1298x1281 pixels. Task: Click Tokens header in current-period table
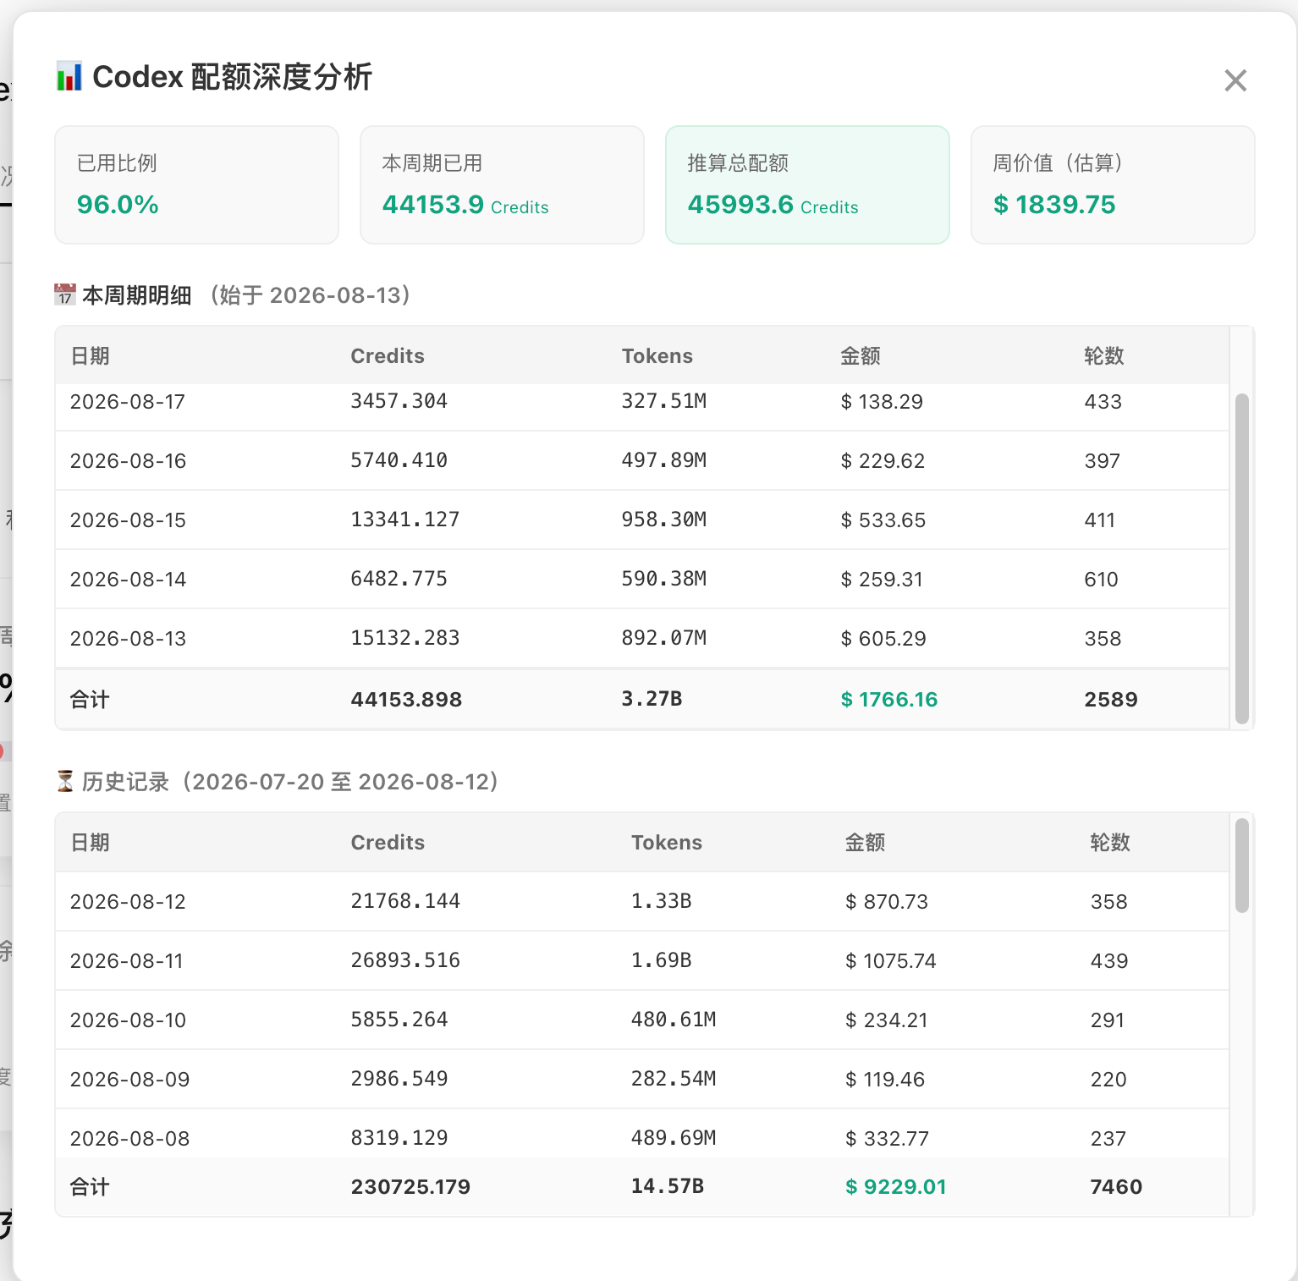657,355
